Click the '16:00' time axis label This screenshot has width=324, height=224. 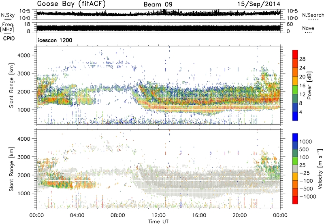199,215
